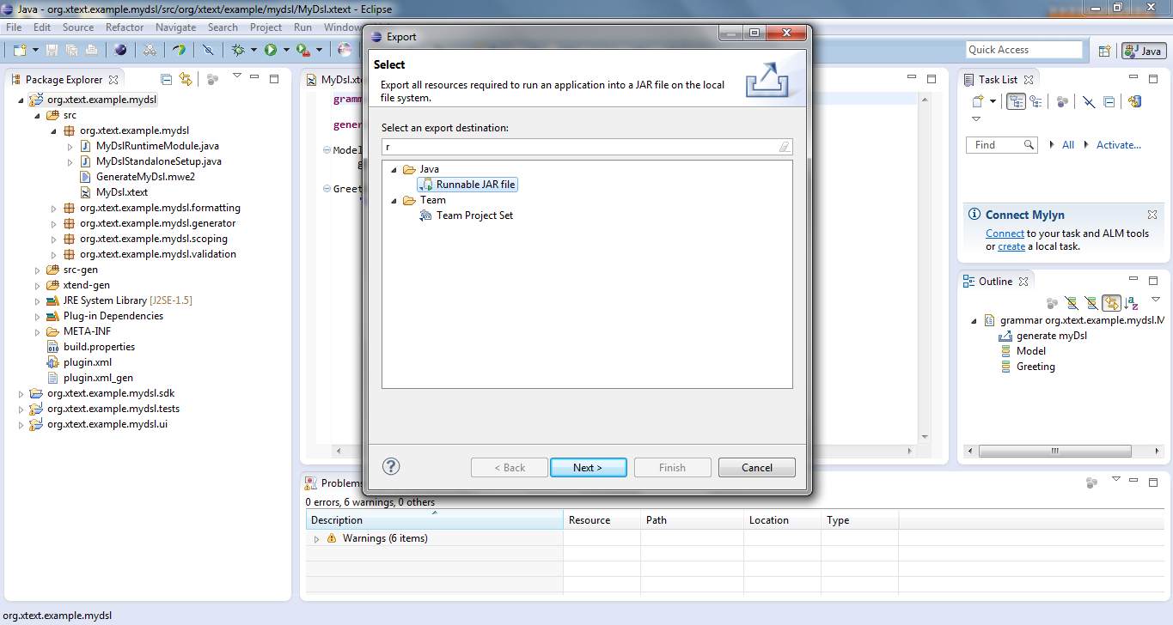Image resolution: width=1173 pixels, height=625 pixels.
Task: Collapse the Java folder in Export dialog
Action: click(x=394, y=169)
